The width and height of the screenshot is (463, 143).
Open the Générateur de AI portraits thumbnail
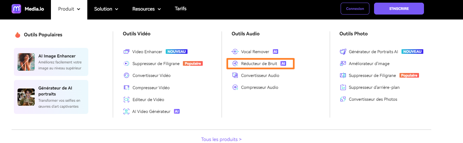[26, 97]
